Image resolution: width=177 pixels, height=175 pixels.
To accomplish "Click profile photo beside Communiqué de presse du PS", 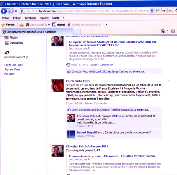I will tap(57, 151).
